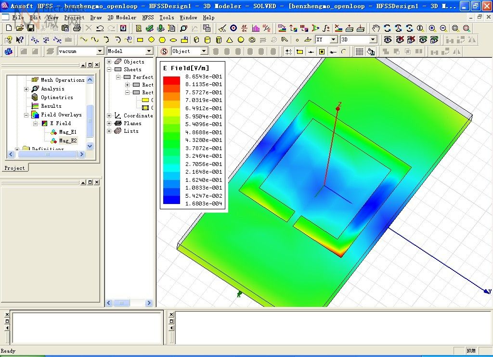The height and width of the screenshot is (357, 493).
Task: Draw a circle with the yellow circle tool
Action: pos(151,40)
